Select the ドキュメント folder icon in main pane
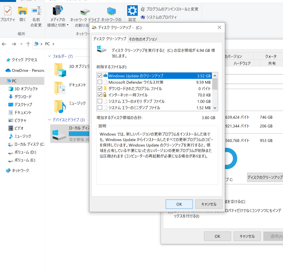This screenshot has width=283, height=274. [60, 88]
